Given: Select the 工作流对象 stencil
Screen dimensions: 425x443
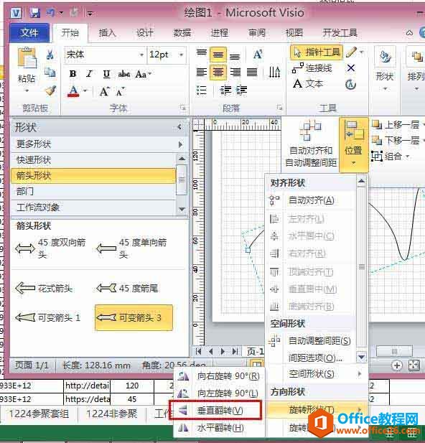Looking at the screenshot, I should [93, 207].
